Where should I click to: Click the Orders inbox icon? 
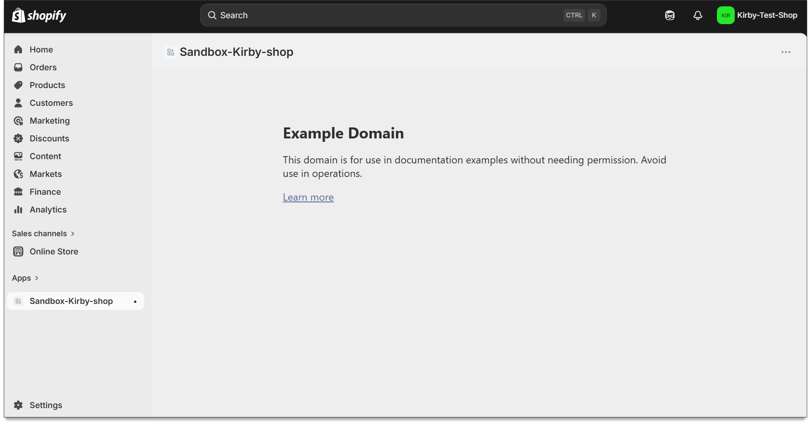coord(18,67)
